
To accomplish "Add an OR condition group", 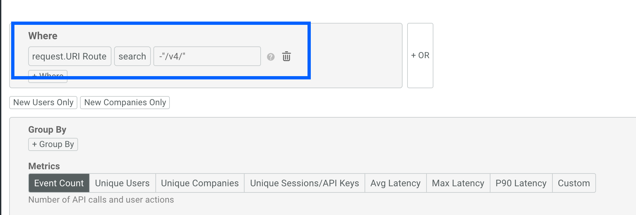I will 420,55.
